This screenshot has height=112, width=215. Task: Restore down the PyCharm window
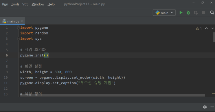[203, 3]
